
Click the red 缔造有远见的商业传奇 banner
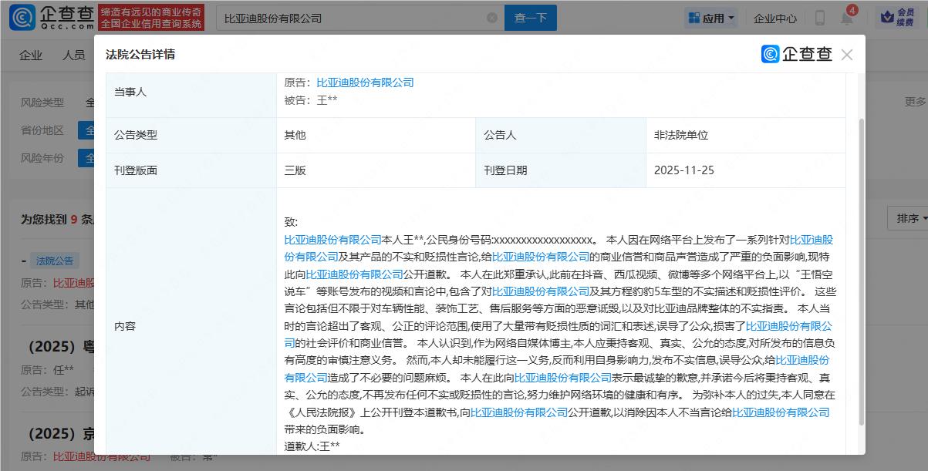click(151, 17)
